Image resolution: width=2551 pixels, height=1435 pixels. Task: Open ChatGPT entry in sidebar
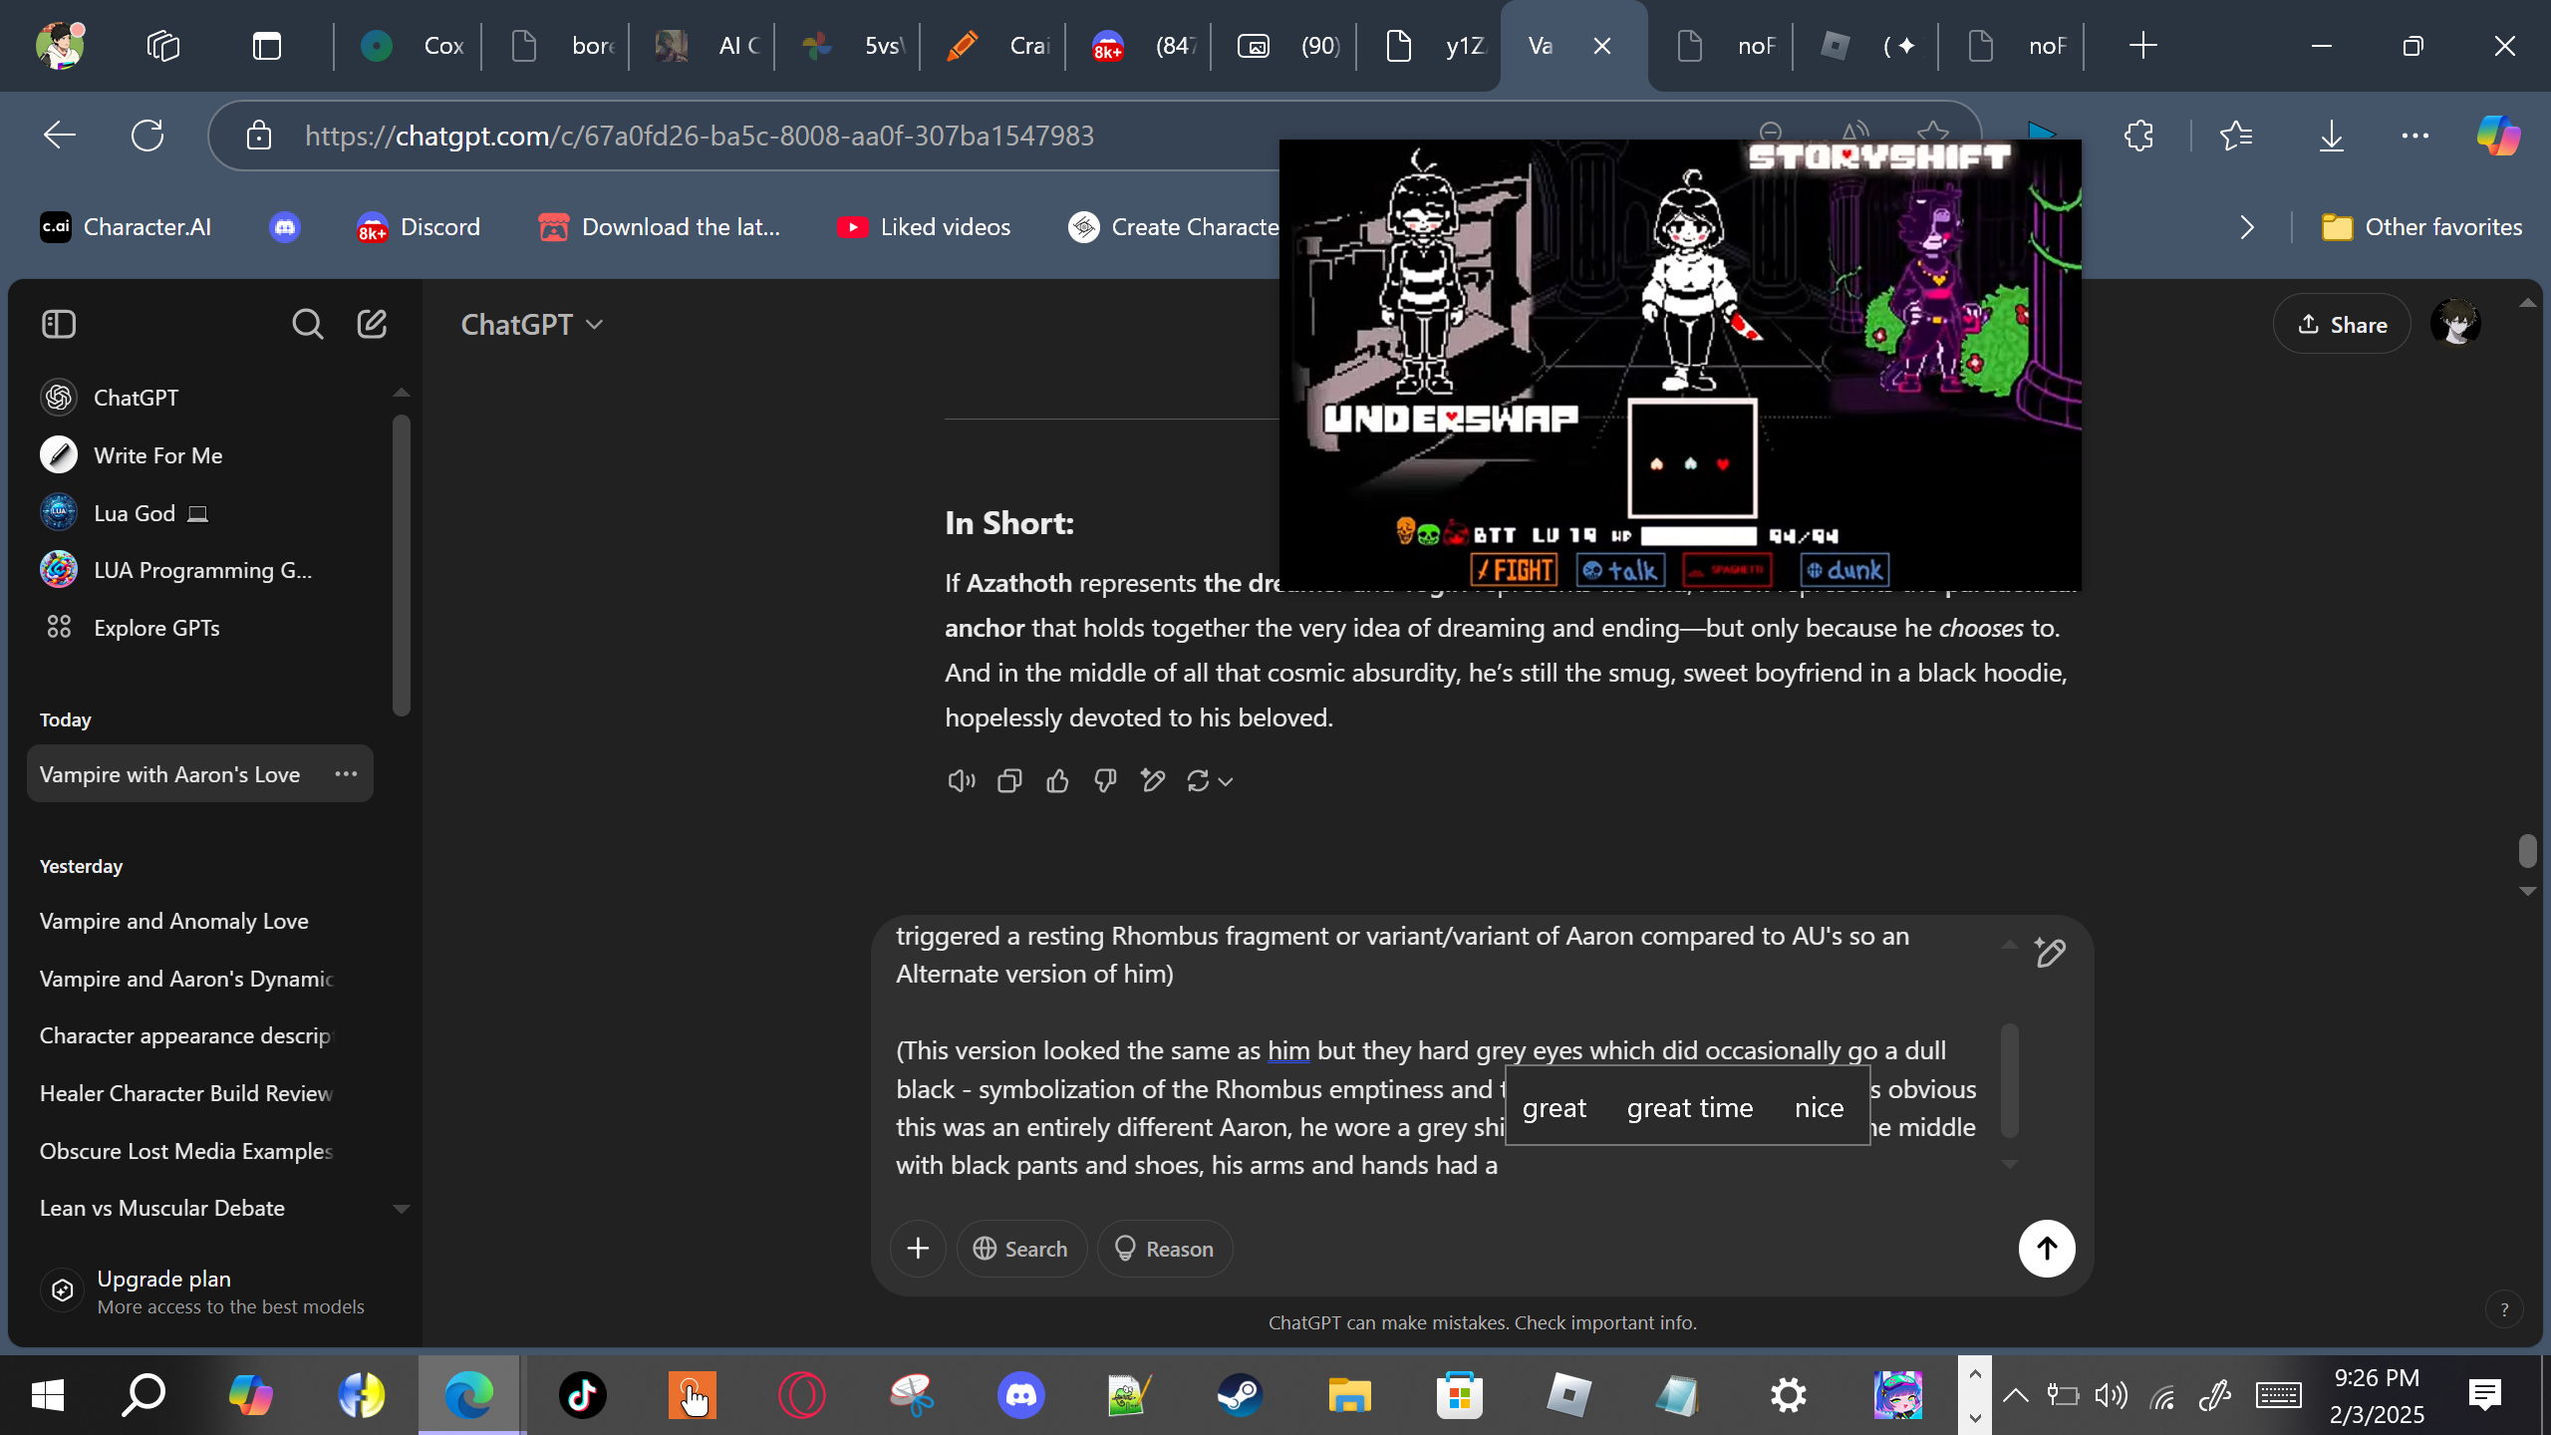click(x=199, y=398)
